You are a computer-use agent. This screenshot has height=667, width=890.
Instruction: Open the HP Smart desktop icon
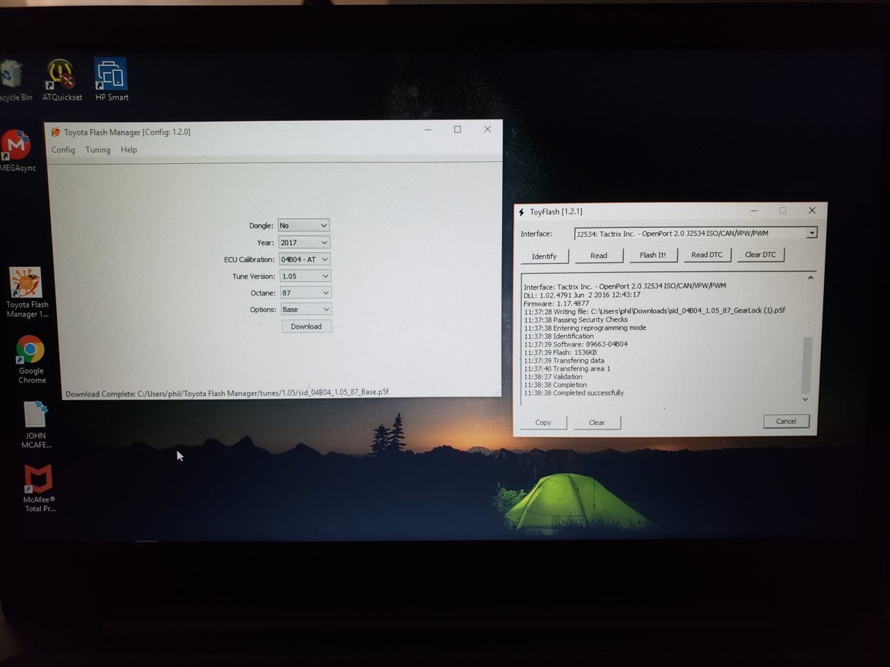[x=111, y=80]
